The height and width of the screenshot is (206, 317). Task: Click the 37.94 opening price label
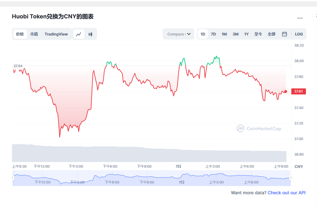18,66
